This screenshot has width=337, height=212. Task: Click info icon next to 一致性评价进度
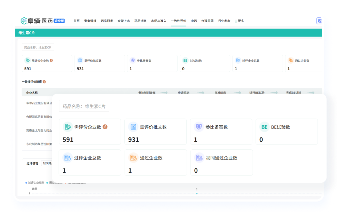point(44,82)
